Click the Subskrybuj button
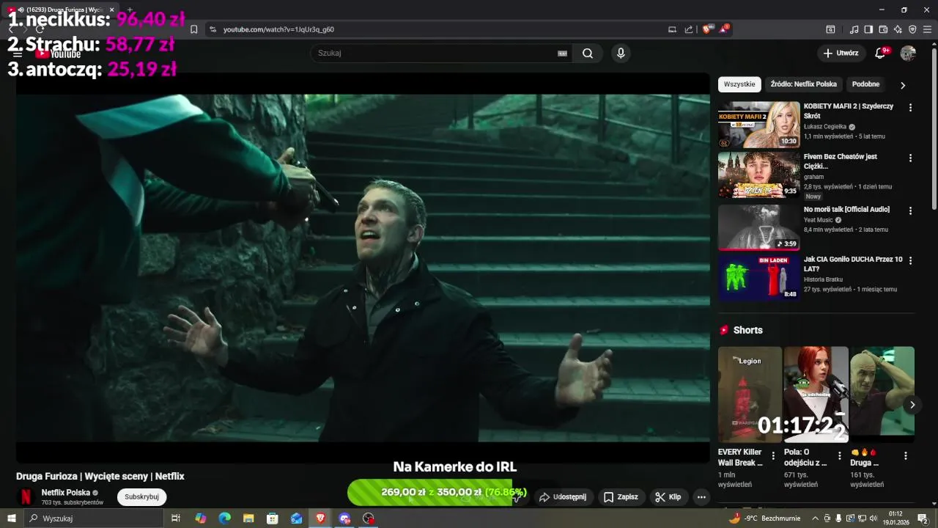 (141, 496)
